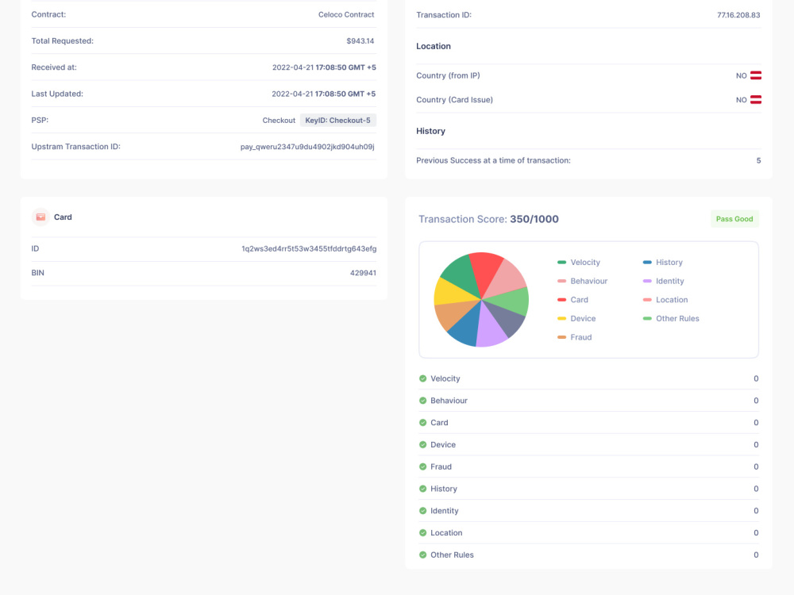794x595 pixels.
Task: Click the flag beside Country (from IP)
Action: [756, 75]
